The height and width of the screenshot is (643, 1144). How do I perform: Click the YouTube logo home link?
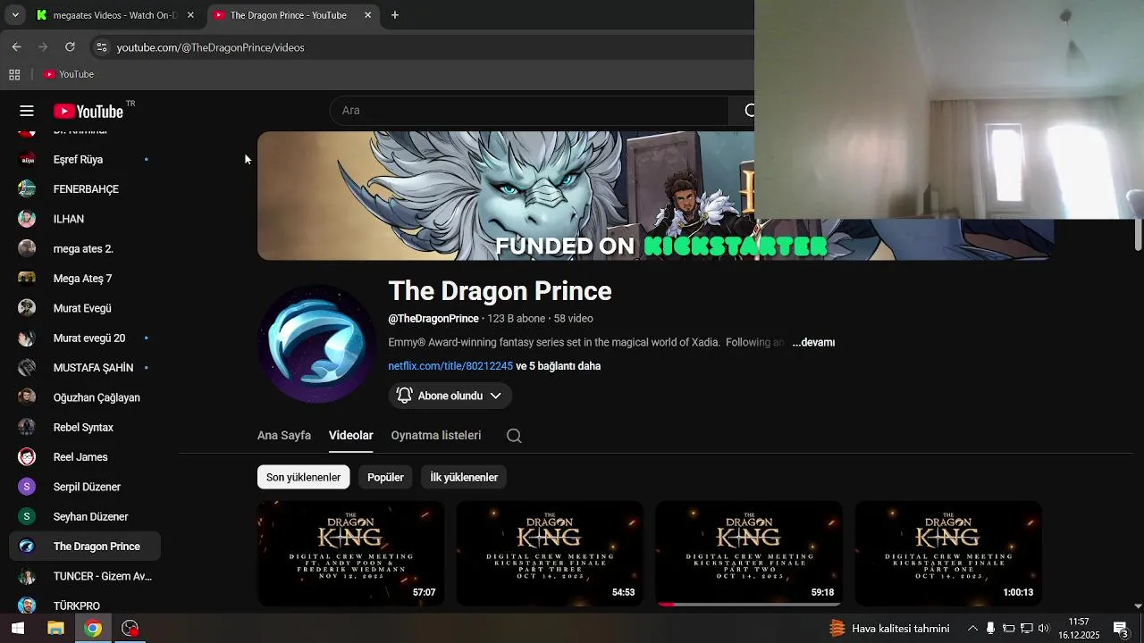pyautogui.click(x=88, y=111)
